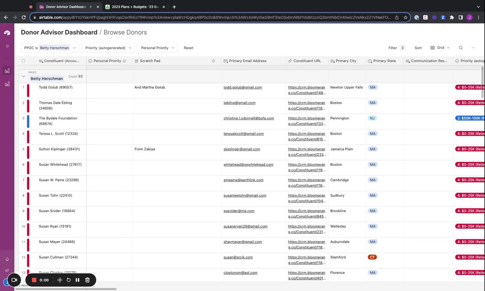Click the Sort button

[x=418, y=48]
